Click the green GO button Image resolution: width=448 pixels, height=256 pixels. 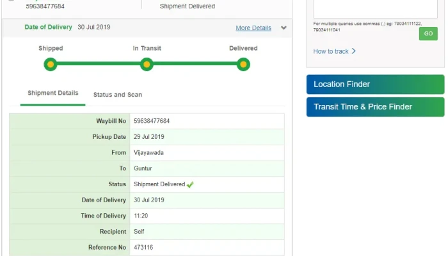coord(428,34)
